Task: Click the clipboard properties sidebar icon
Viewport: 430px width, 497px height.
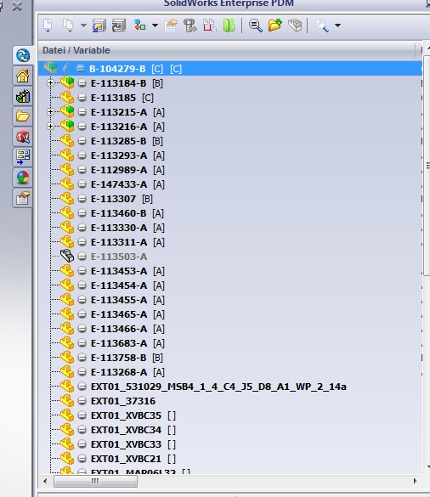Action: tap(23, 198)
